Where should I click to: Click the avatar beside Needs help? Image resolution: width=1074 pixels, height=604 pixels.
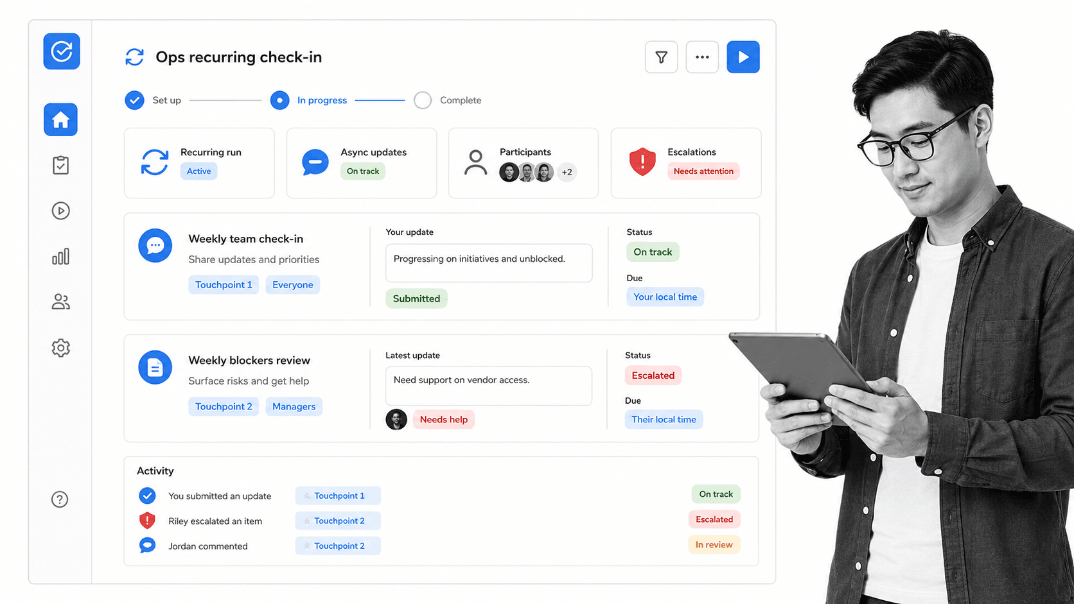pyautogui.click(x=396, y=420)
